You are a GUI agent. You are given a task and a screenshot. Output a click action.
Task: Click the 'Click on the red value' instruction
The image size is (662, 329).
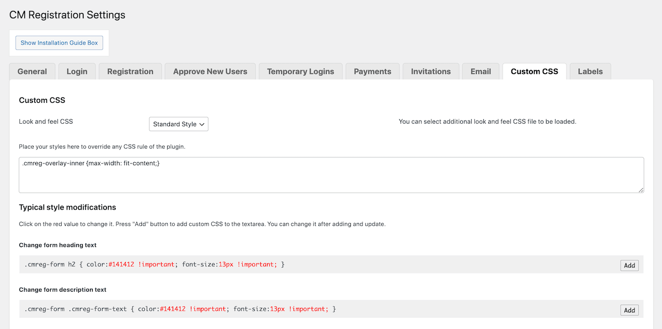coord(202,224)
